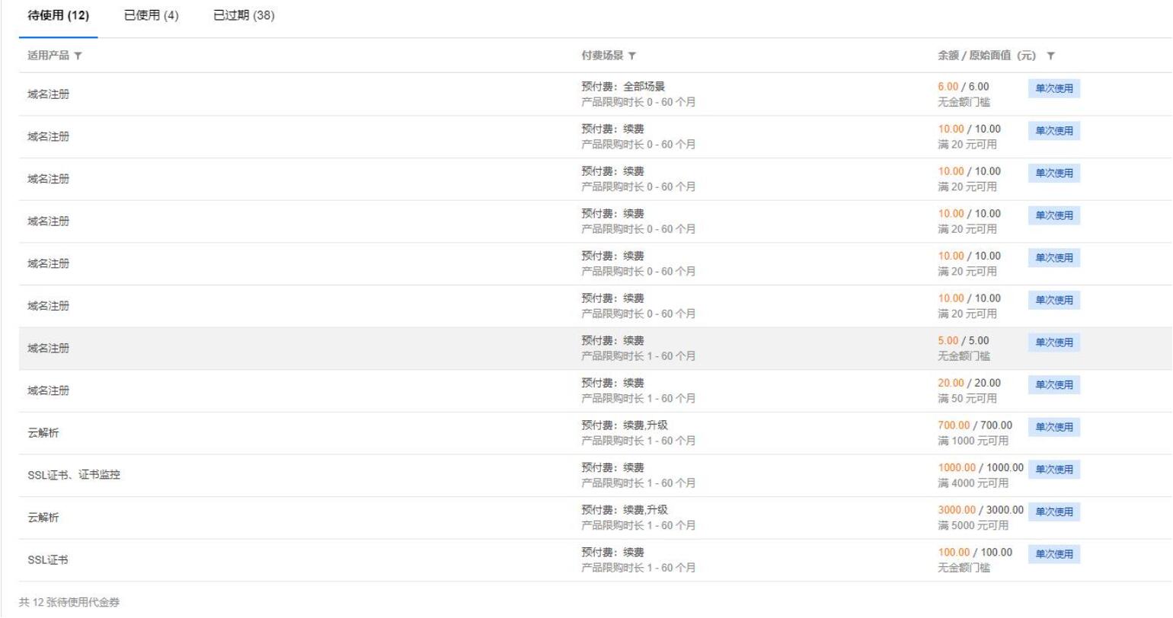Click the 共 12 张待使用代金券 summary text
Screen dimensions: 1173x618
tap(69, 603)
